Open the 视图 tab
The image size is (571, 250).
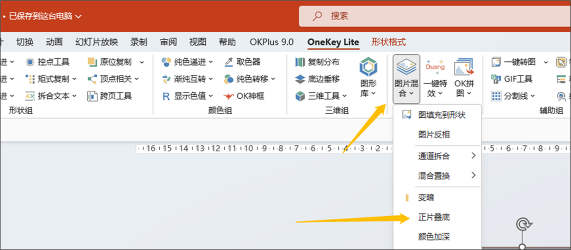[x=198, y=42]
